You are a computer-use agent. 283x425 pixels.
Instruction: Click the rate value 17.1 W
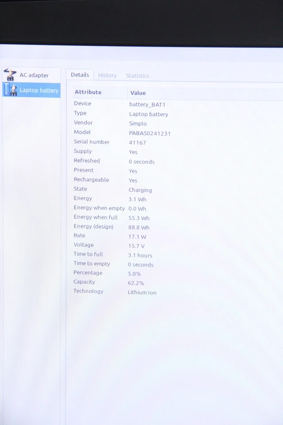[x=138, y=236]
